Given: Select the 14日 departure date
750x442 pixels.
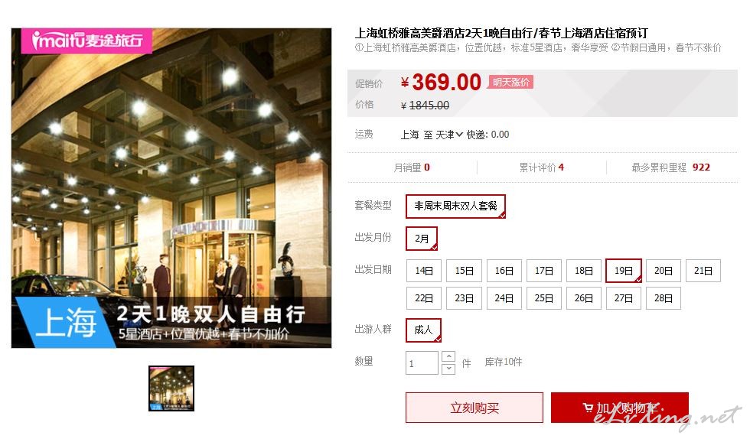Looking at the screenshot, I should [424, 271].
